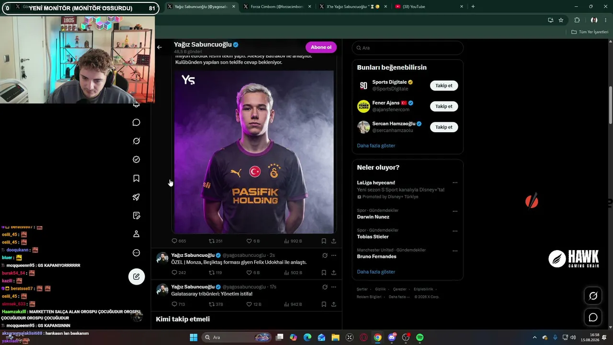613x345 pixels.
Task: Bookmark the 'Yönetim istifa!' post
Action: tap(324, 304)
